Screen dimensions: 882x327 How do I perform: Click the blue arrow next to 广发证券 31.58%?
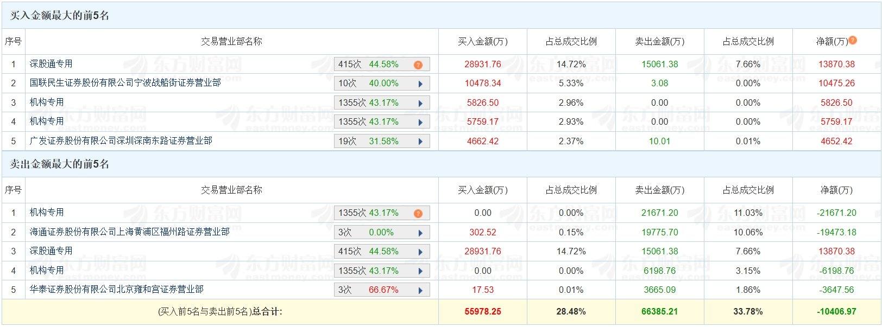pos(420,141)
